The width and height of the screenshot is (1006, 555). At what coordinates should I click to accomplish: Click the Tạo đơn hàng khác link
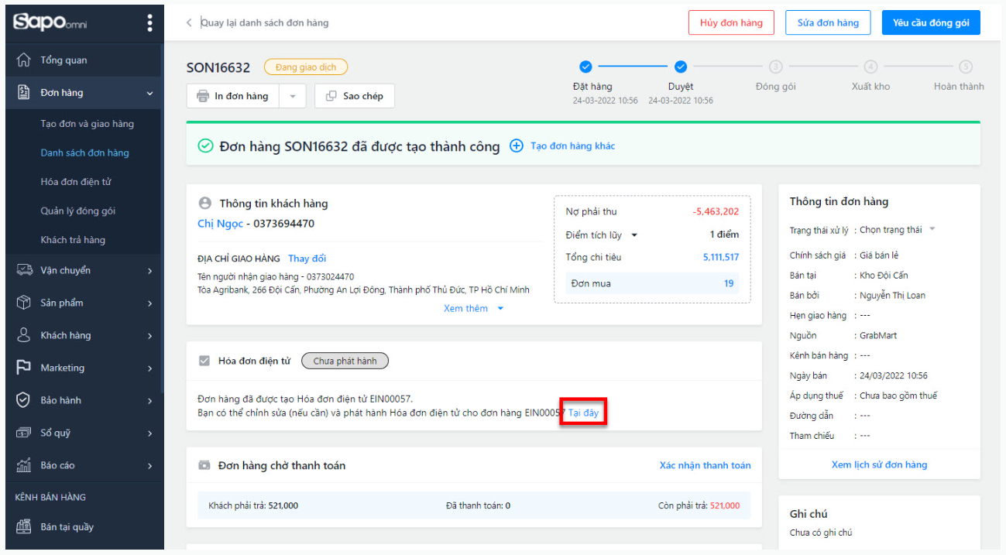tap(573, 146)
